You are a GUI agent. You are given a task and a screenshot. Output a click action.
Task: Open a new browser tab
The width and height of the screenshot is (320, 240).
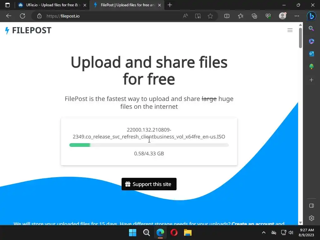[x=170, y=5]
